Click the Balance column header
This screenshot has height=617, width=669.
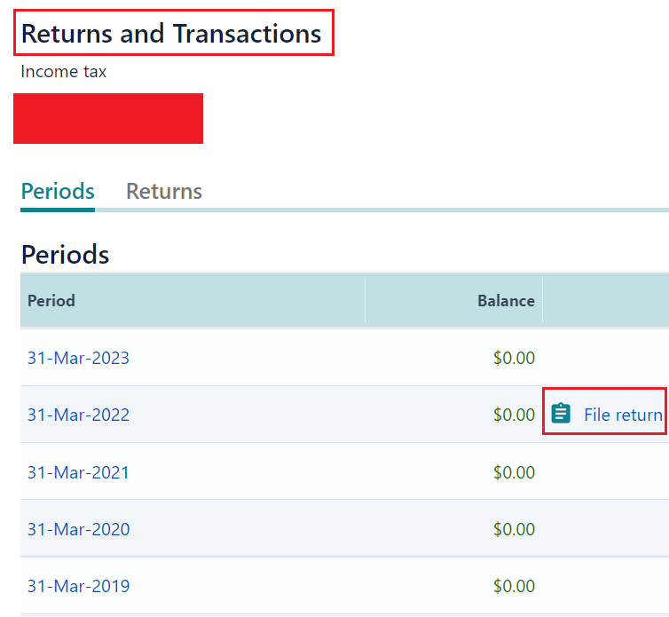point(506,301)
